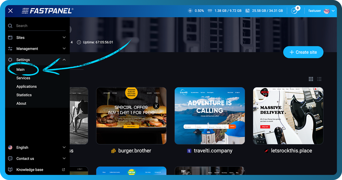Click the disk usage icon showing 25.58 GB
Image resolution: width=342 pixels, height=180 pixels.
pos(247,11)
